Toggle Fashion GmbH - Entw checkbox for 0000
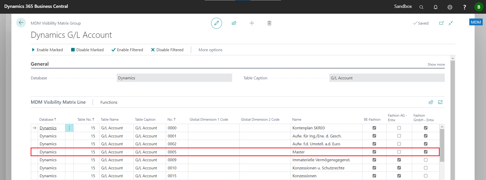486x180 pixels. pyautogui.click(x=426, y=128)
